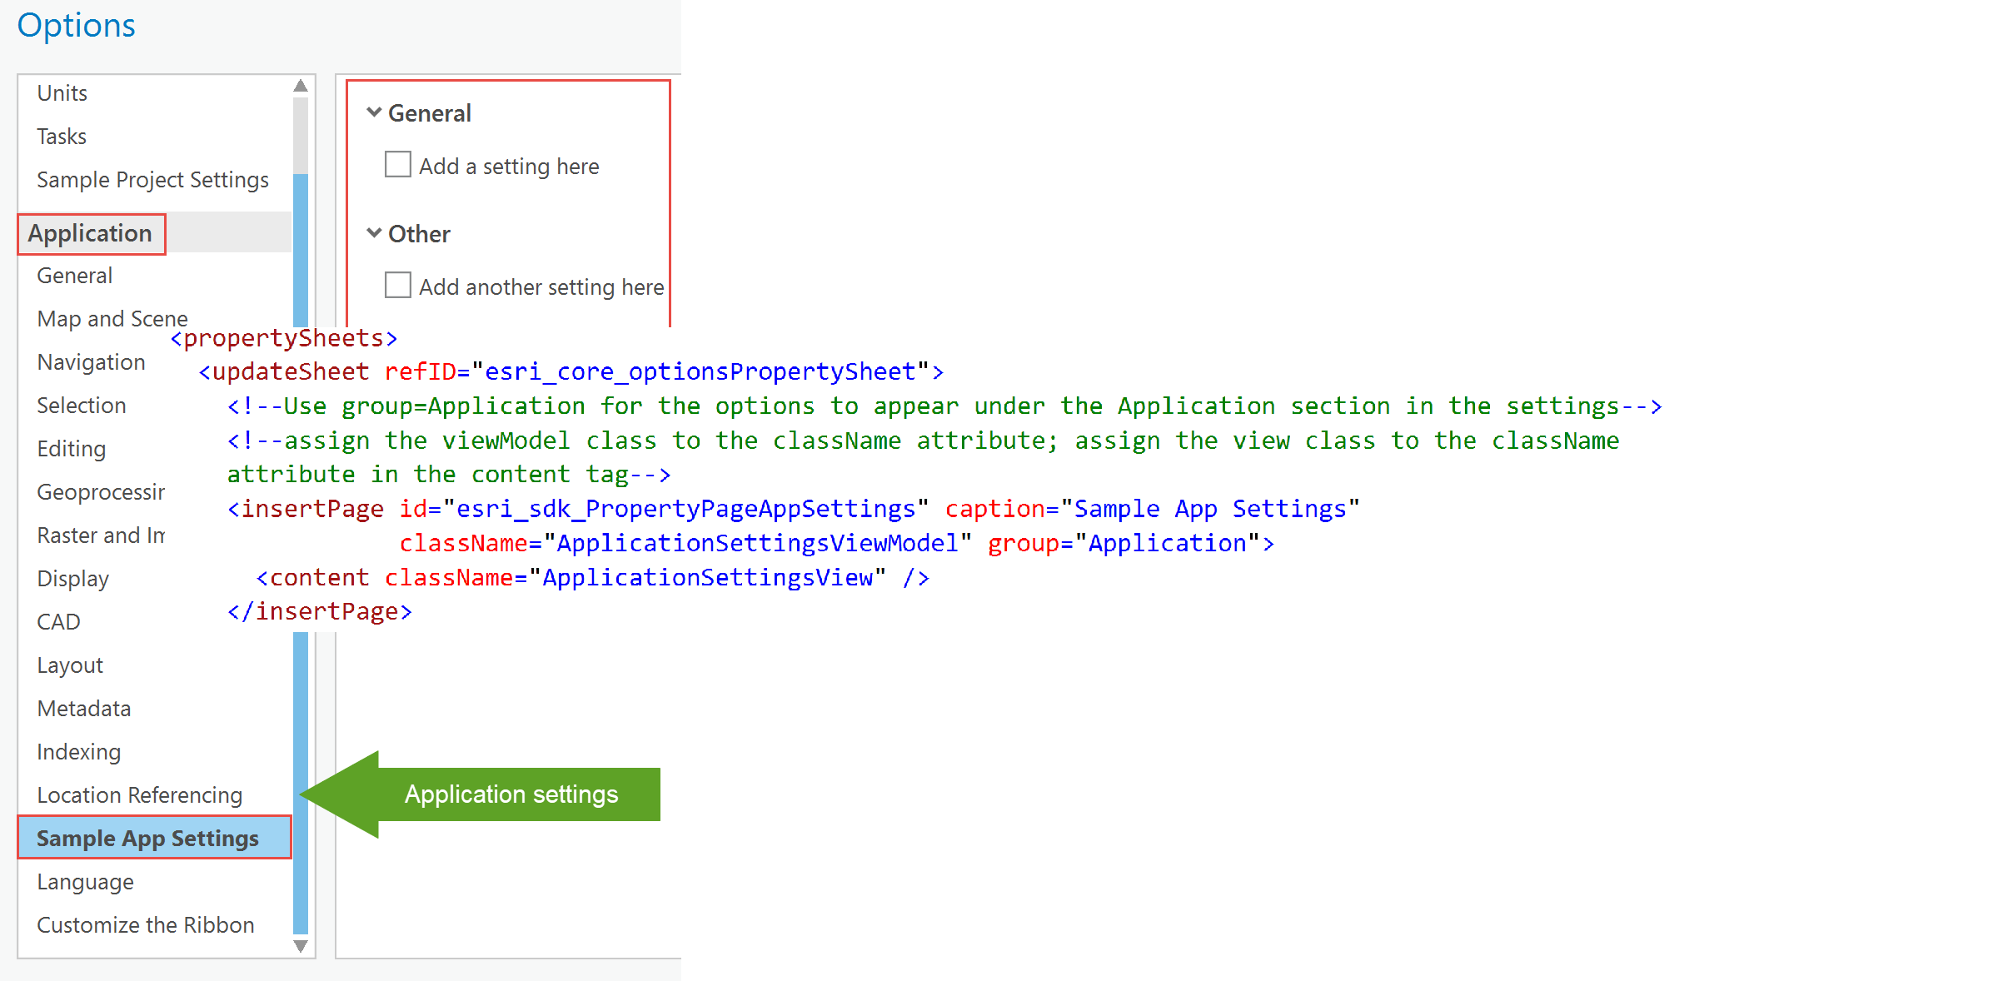Select the Navigation settings entry
Viewport: 2008px width, 981px height.
pyautogui.click(x=91, y=361)
